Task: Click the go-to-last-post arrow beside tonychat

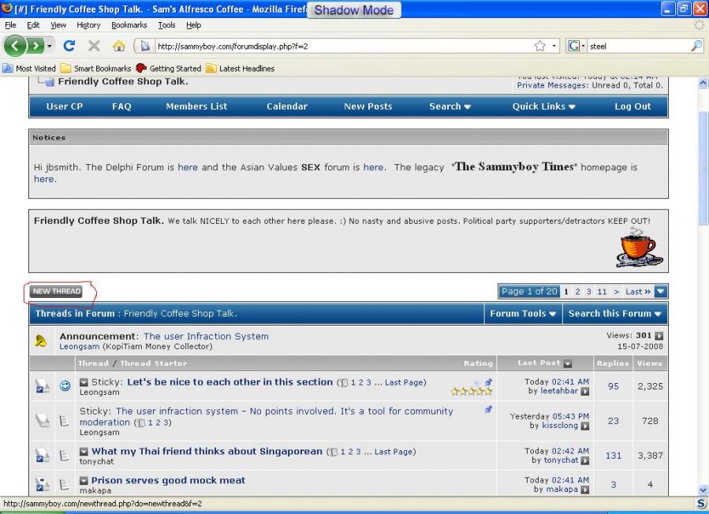Action: 584,460
